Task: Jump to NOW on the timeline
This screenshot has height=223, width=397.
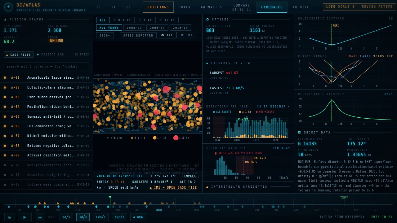Action: pos(138,217)
